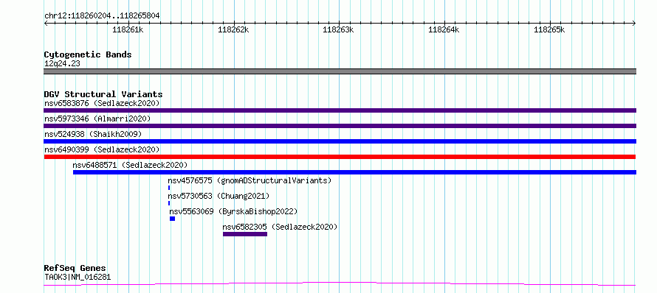Open the nsv6582305 (Sedlazeck2020) label

[280, 227]
